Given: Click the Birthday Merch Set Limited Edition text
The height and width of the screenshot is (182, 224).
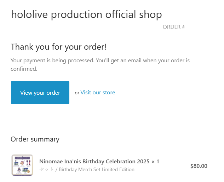Looking at the screenshot, I should (x=97, y=169).
